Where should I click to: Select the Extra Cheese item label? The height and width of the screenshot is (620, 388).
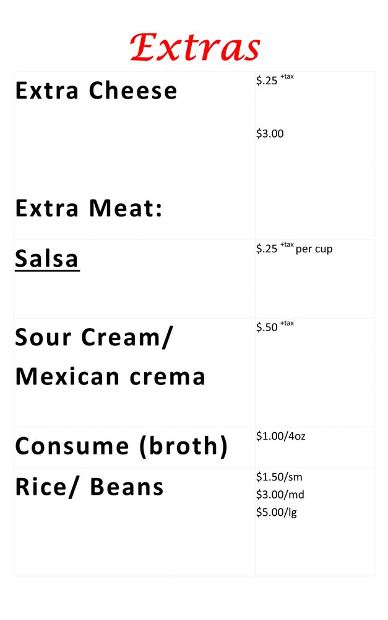(96, 91)
